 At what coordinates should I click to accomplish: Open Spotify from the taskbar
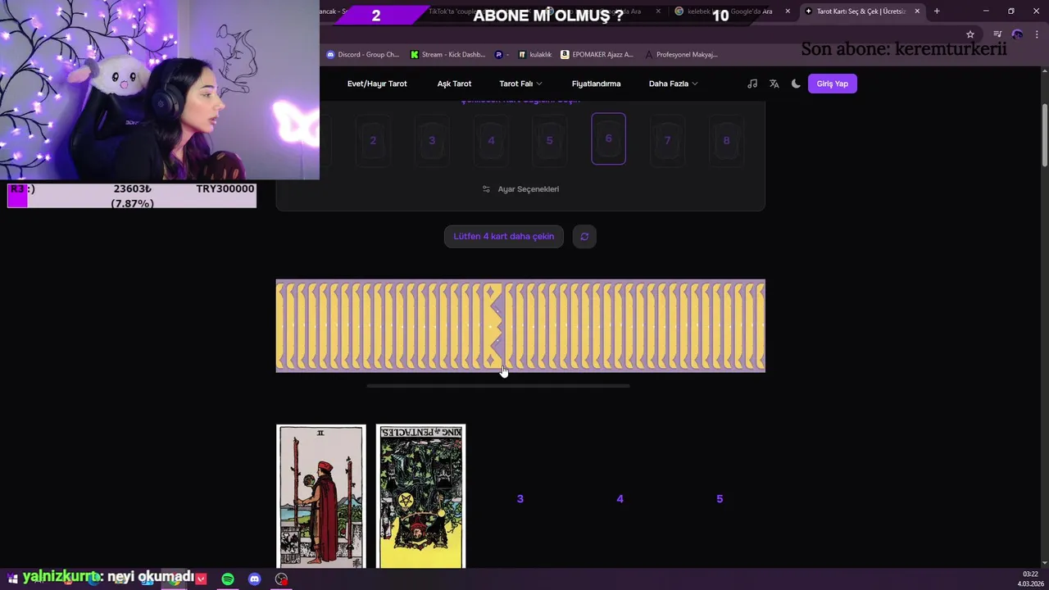click(x=228, y=579)
